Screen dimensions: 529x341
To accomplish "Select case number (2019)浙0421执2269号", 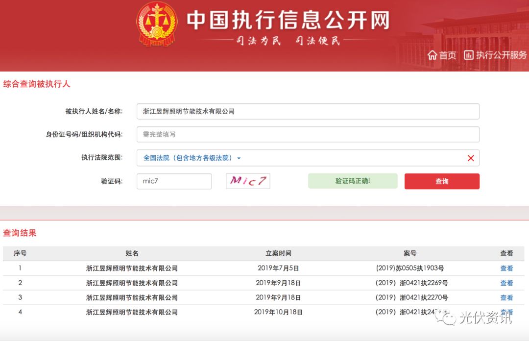I will [x=411, y=283].
